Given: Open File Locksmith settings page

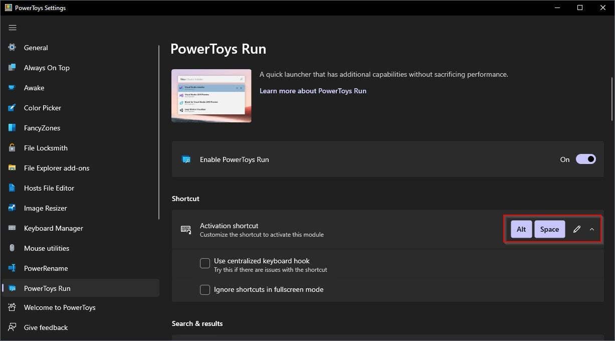Looking at the screenshot, I should 46,148.
